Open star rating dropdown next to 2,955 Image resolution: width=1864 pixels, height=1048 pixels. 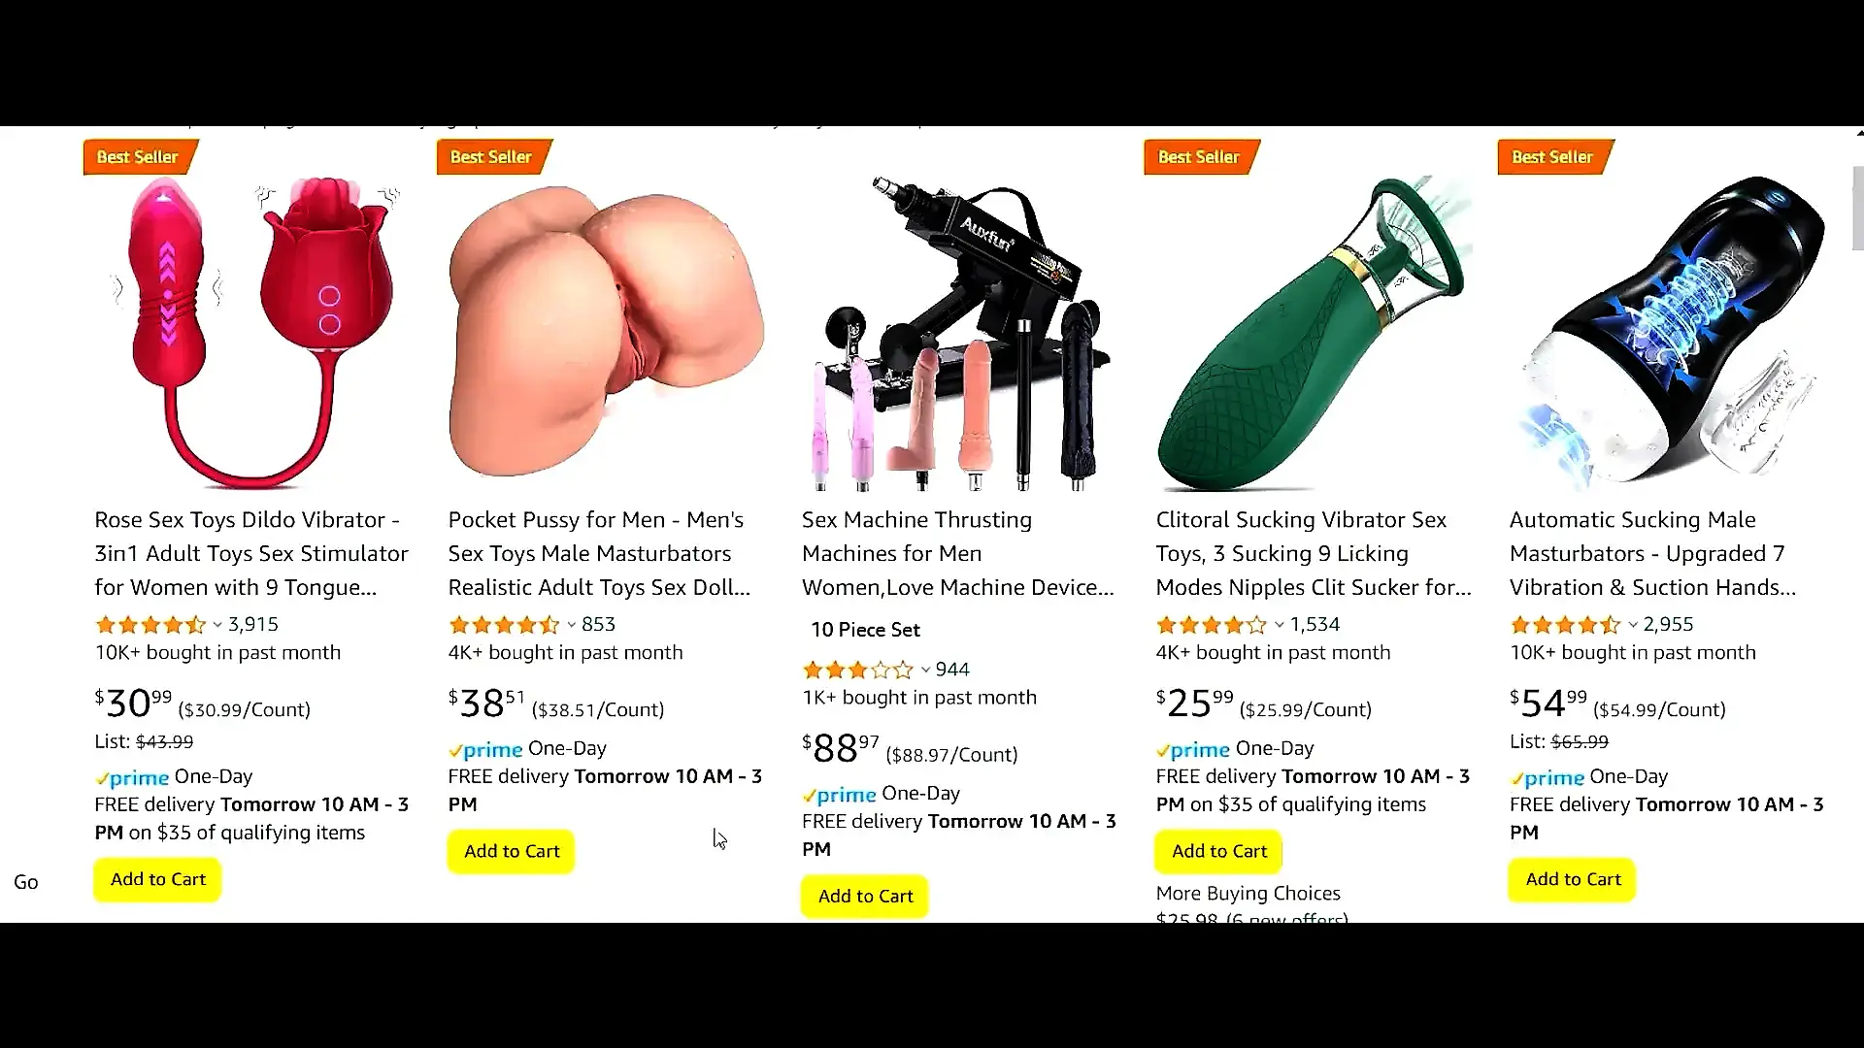[1633, 625]
